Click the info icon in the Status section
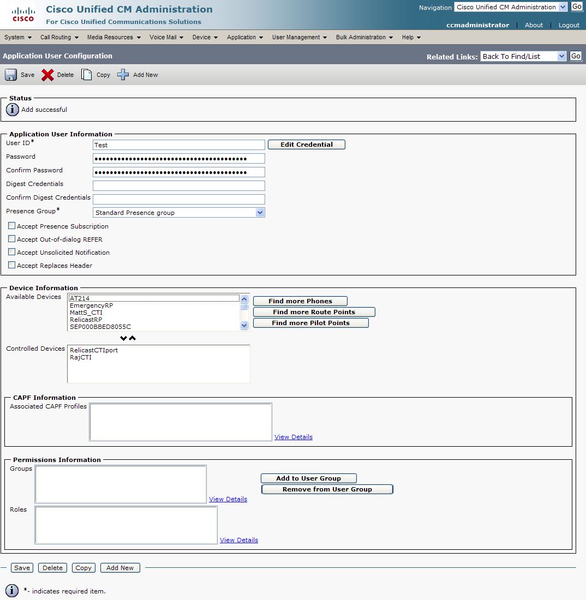Viewport: 586px width, 600px height. [12, 109]
